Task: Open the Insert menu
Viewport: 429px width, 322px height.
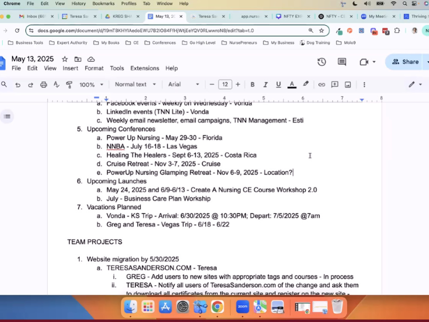Action: pos(70,68)
